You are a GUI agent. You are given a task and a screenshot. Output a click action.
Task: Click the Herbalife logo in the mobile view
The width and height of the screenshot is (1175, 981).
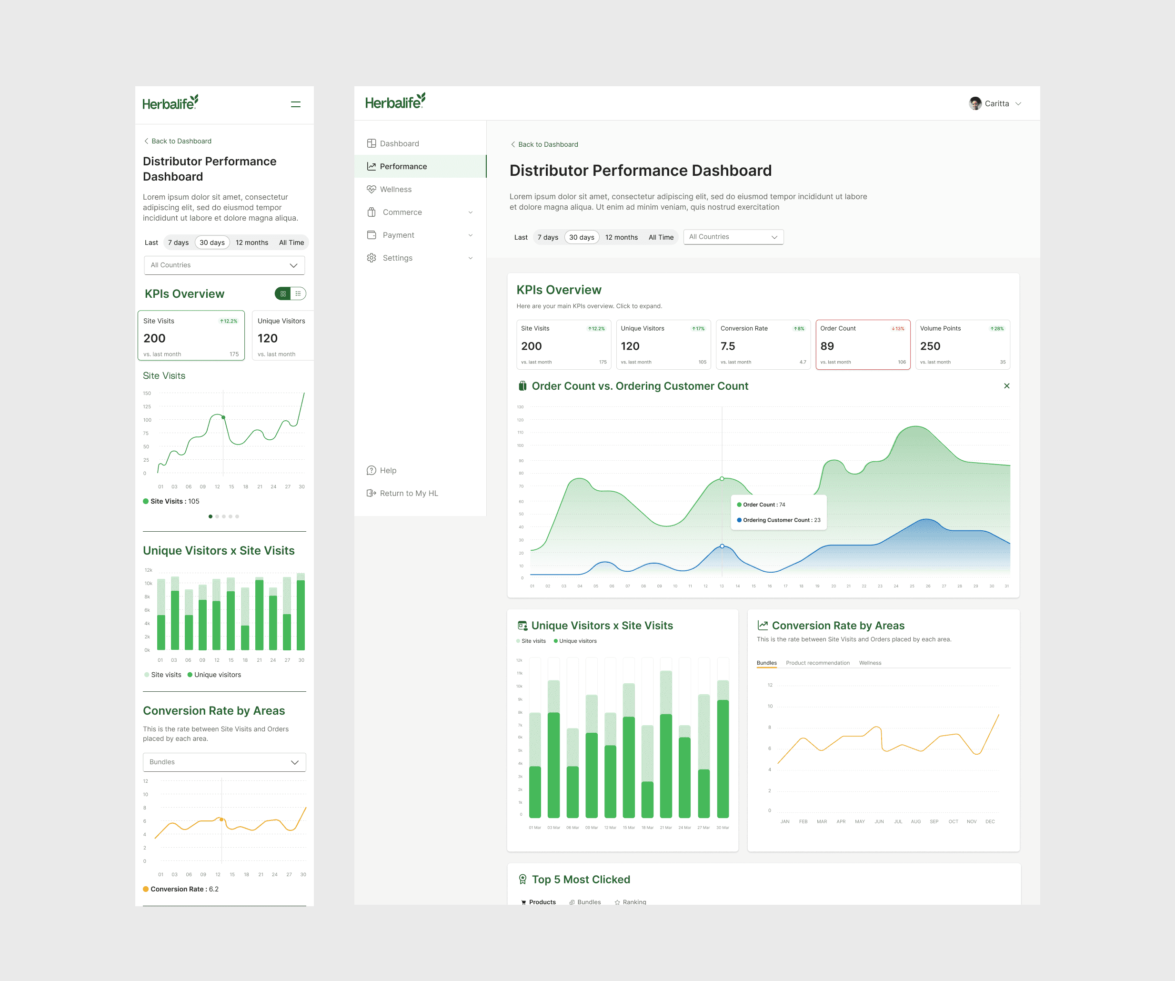(170, 102)
